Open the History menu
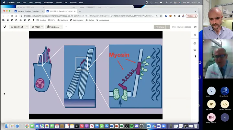This screenshot has height=130, width=233. tap(38, 2)
